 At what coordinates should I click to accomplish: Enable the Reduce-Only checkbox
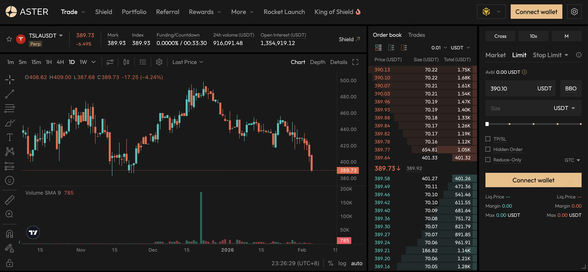[488, 160]
